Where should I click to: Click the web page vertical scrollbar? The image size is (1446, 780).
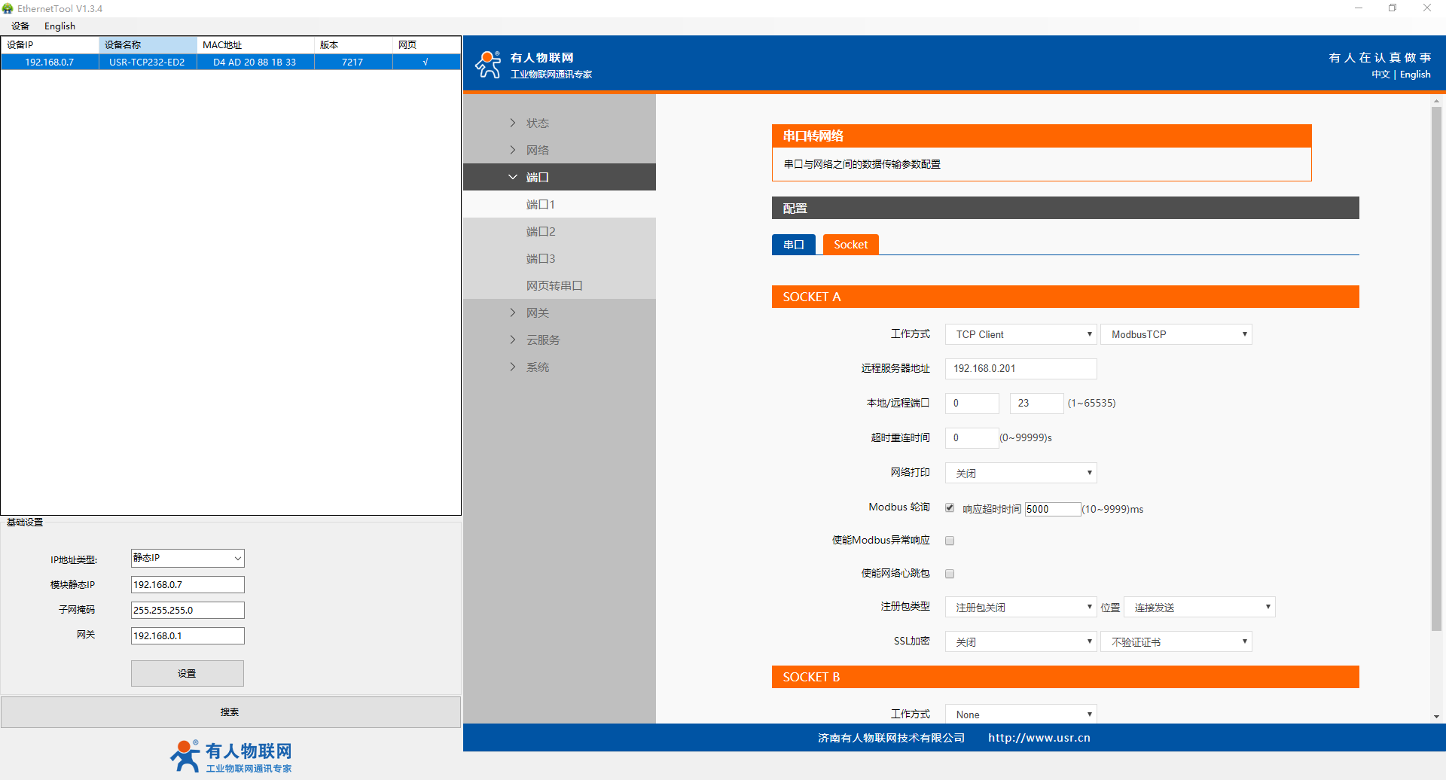[1436, 369]
